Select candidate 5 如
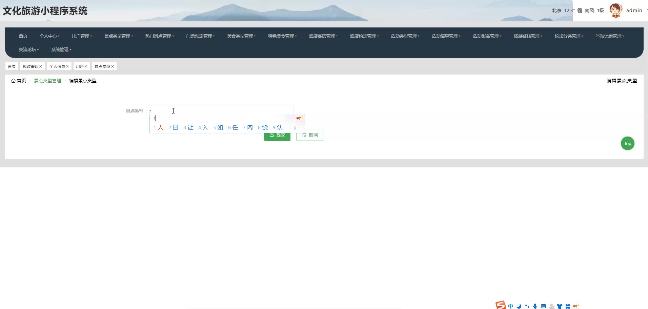 pos(218,128)
